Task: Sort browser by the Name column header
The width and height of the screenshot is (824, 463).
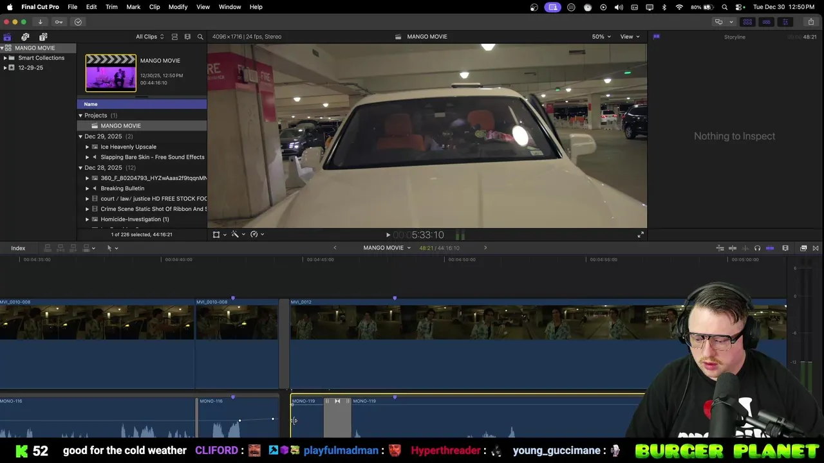Action: click(142, 104)
